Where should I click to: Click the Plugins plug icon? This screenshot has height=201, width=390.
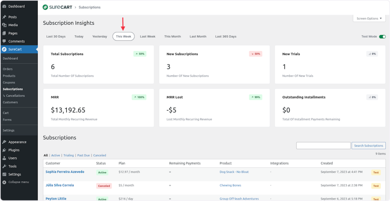point(4,150)
